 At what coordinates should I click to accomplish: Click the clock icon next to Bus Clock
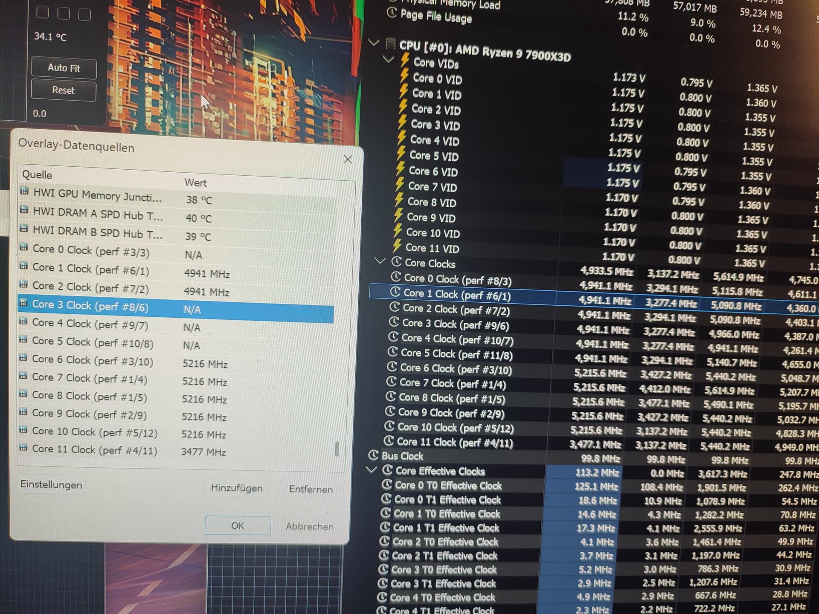[x=373, y=455]
